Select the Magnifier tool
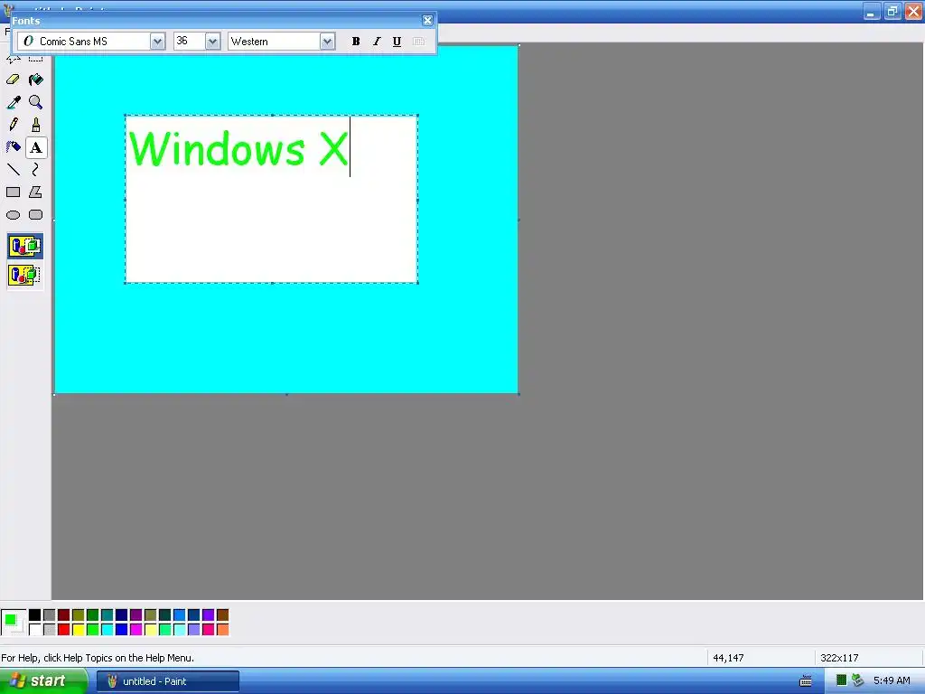This screenshot has height=694, width=925. click(x=36, y=102)
